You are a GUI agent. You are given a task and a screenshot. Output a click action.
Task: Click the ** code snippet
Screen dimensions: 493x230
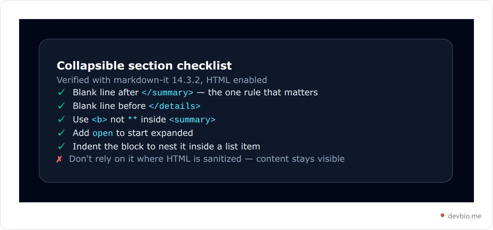pos(132,119)
